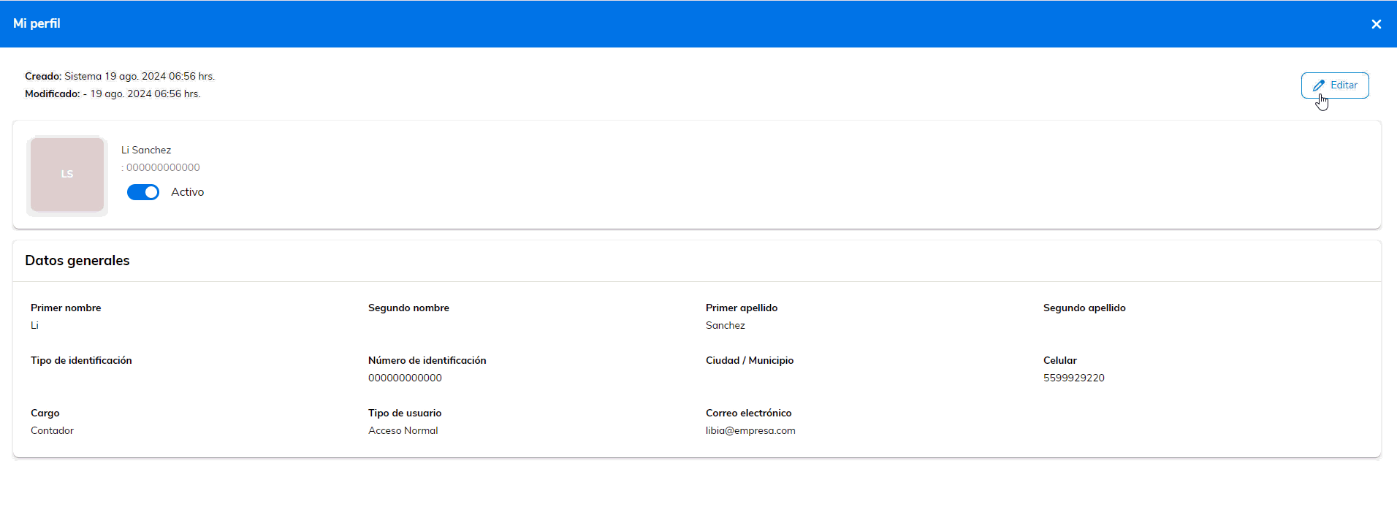
Task: Click the Ciudad / Municipio label
Action: pyautogui.click(x=749, y=360)
